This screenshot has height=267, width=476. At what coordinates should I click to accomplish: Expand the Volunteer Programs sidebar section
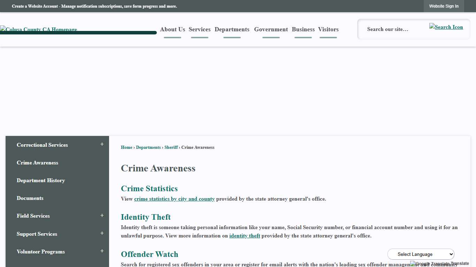click(102, 251)
